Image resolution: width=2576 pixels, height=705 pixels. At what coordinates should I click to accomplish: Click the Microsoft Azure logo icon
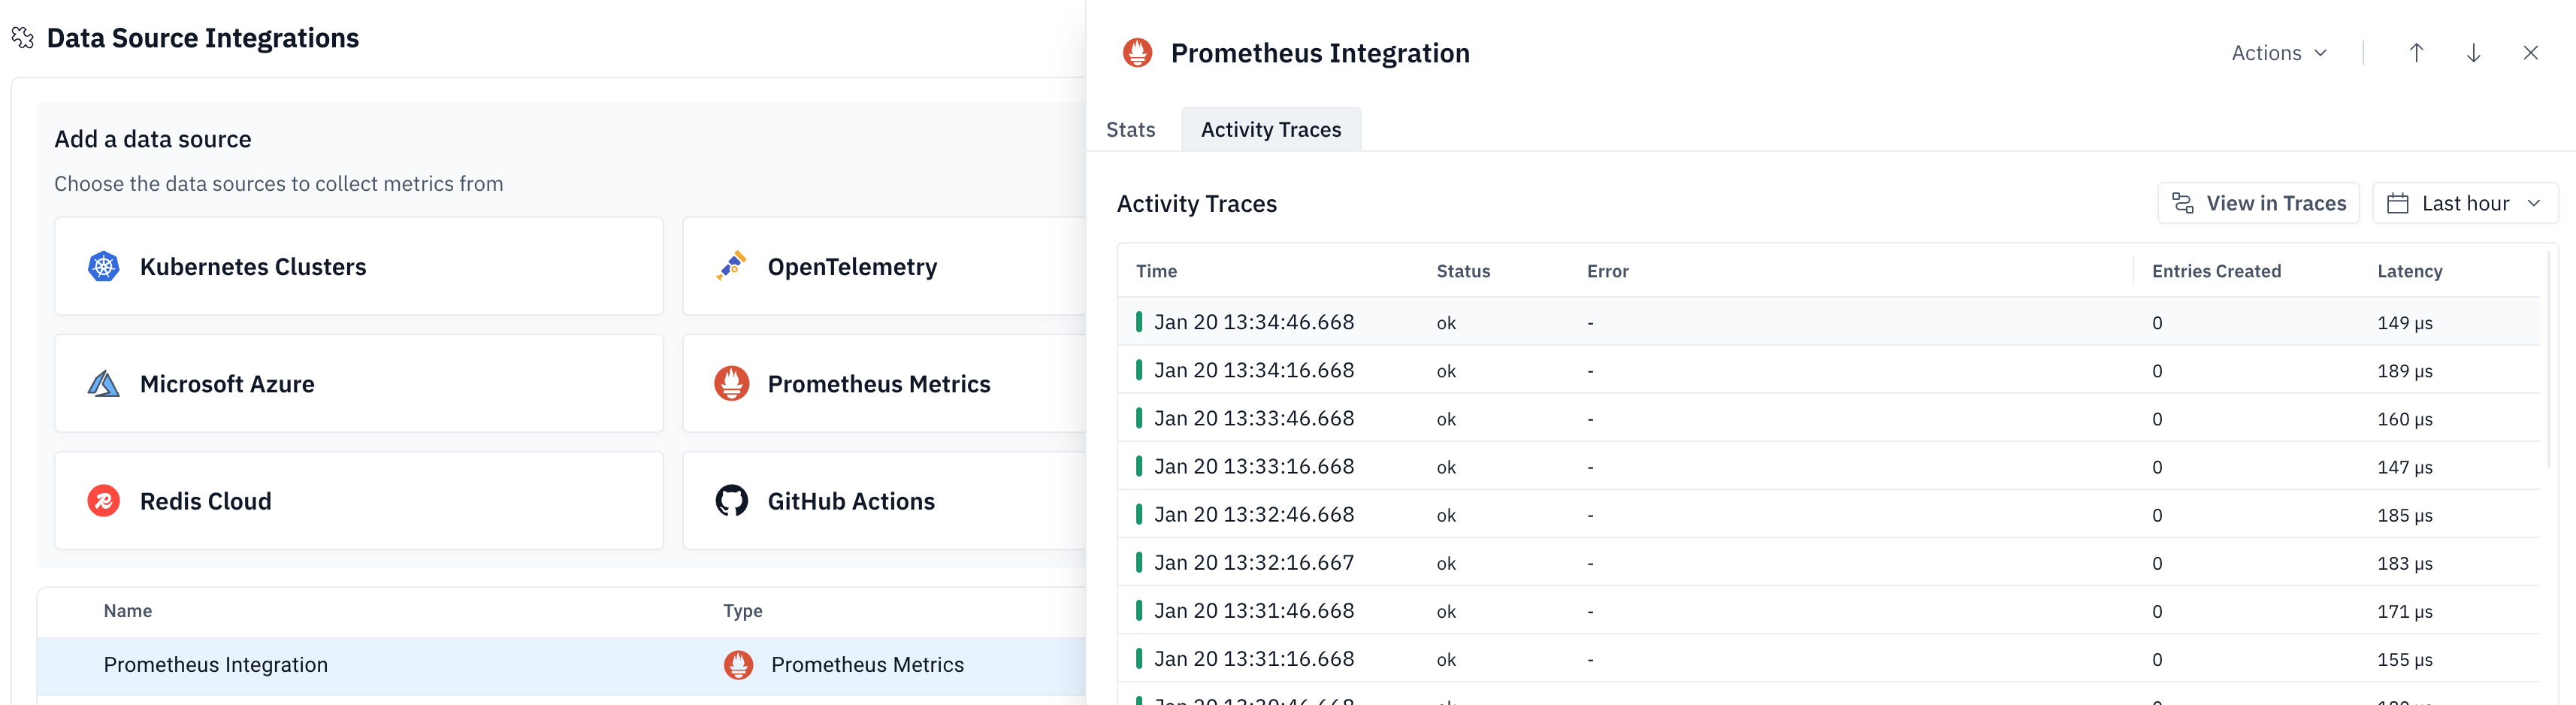[x=103, y=384]
